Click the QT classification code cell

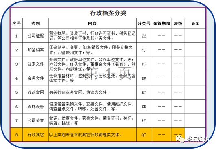tap(144, 135)
